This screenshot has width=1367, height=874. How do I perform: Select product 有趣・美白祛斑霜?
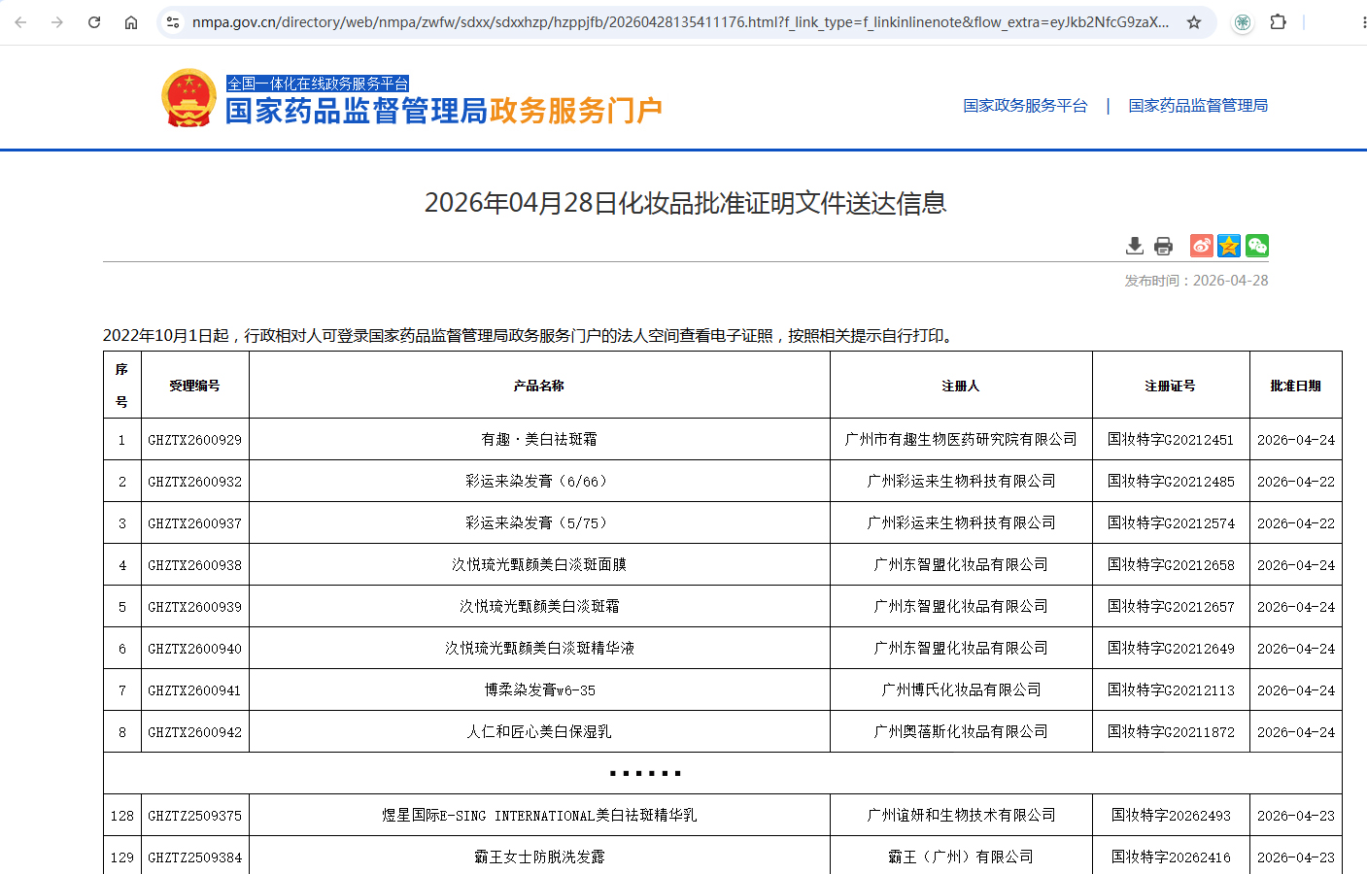[x=539, y=440]
